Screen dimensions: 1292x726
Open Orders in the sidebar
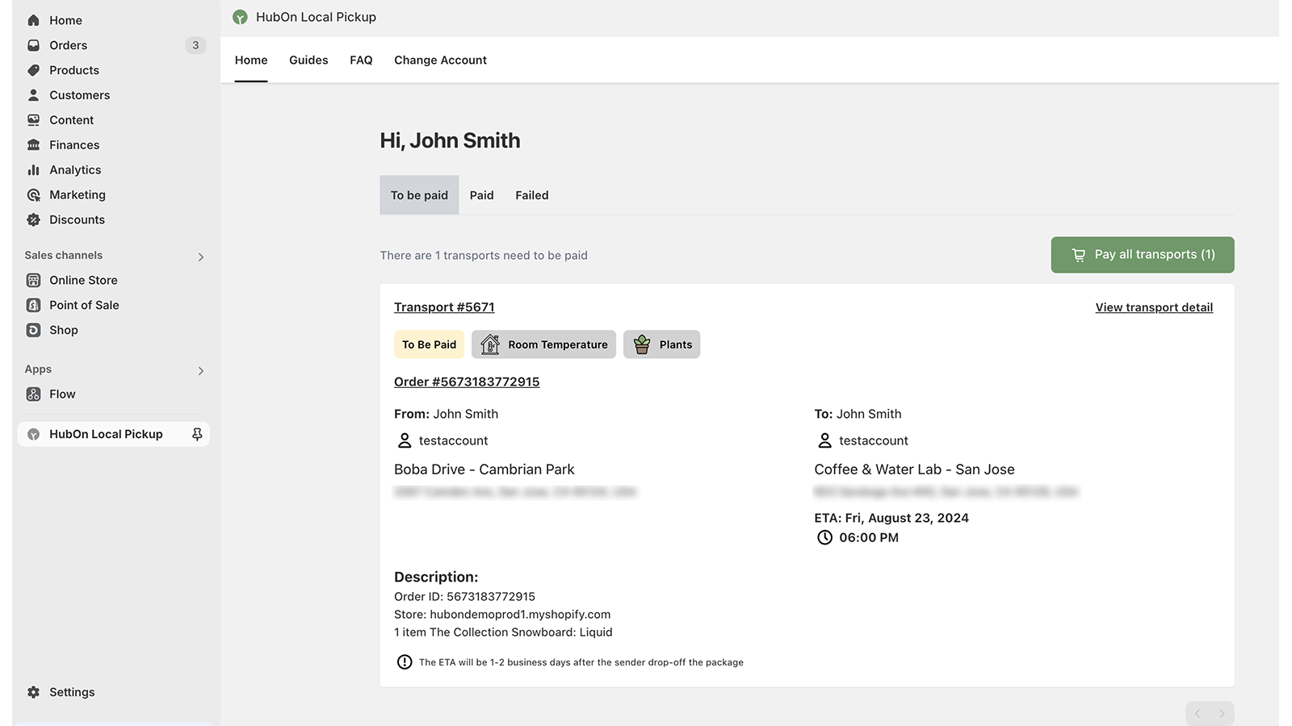(x=112, y=45)
